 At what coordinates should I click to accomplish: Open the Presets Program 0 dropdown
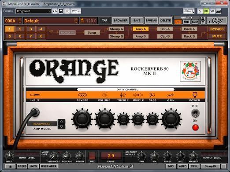coord(33,11)
